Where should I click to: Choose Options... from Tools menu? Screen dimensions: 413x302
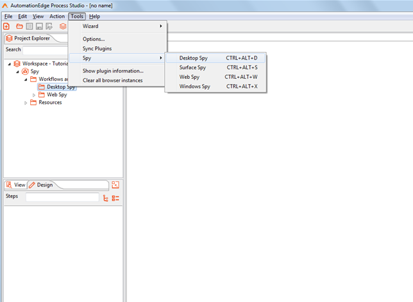118,39
